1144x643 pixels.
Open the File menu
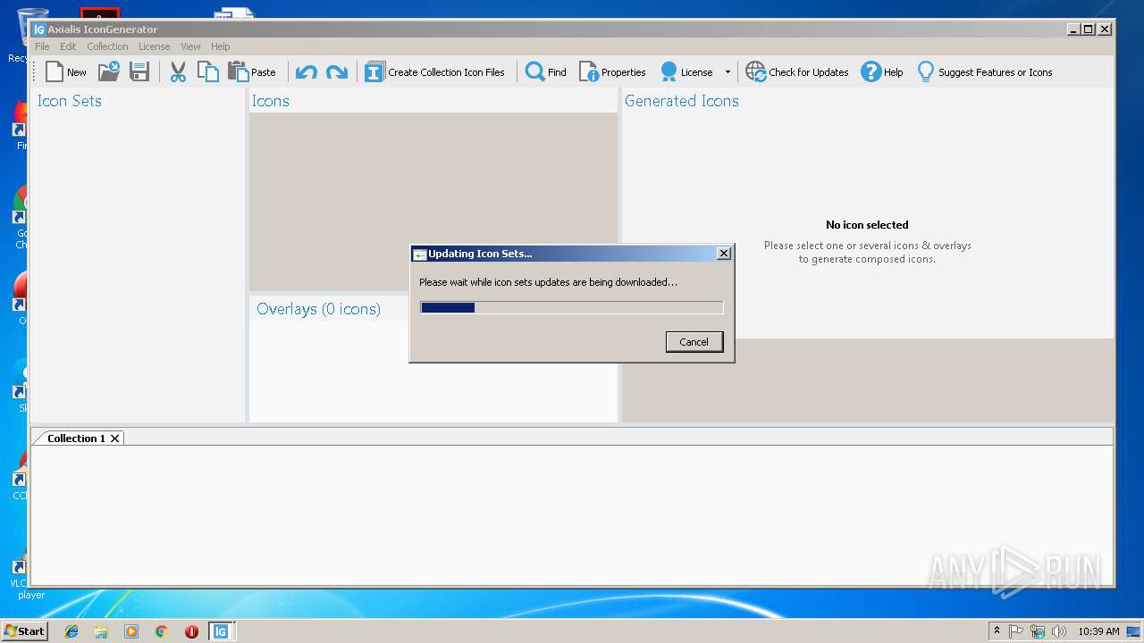point(42,46)
